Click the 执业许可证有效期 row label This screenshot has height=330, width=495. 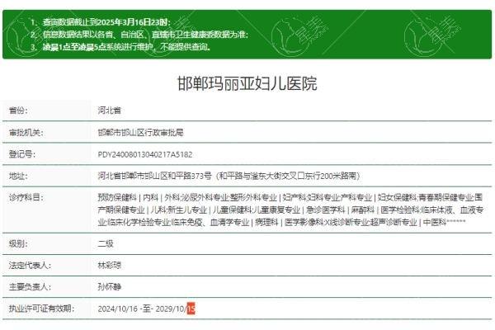tap(41, 309)
